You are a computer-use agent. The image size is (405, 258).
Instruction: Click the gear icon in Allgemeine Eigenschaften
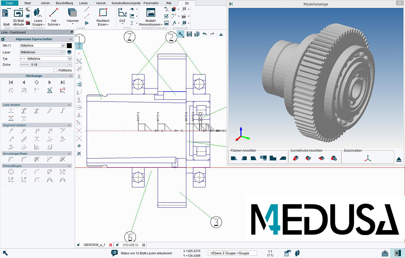3,39
